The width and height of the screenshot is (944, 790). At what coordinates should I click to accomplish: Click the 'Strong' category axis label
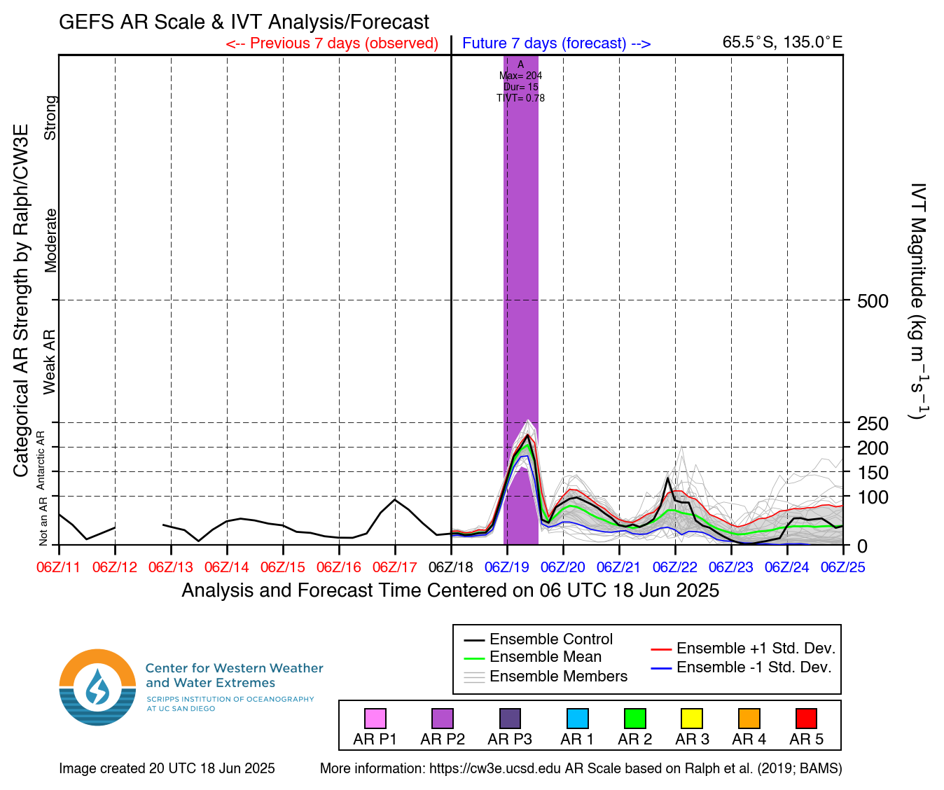point(50,118)
